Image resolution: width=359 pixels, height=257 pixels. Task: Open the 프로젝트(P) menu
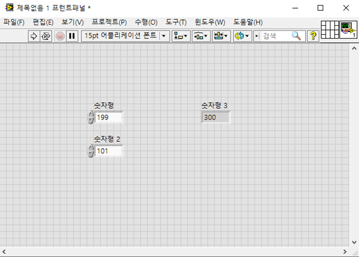click(x=109, y=22)
